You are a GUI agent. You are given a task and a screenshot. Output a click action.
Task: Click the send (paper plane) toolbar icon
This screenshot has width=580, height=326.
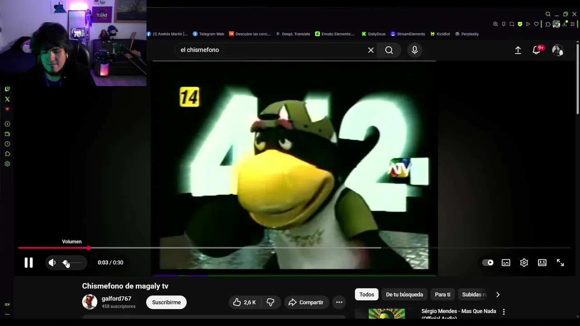528,24
